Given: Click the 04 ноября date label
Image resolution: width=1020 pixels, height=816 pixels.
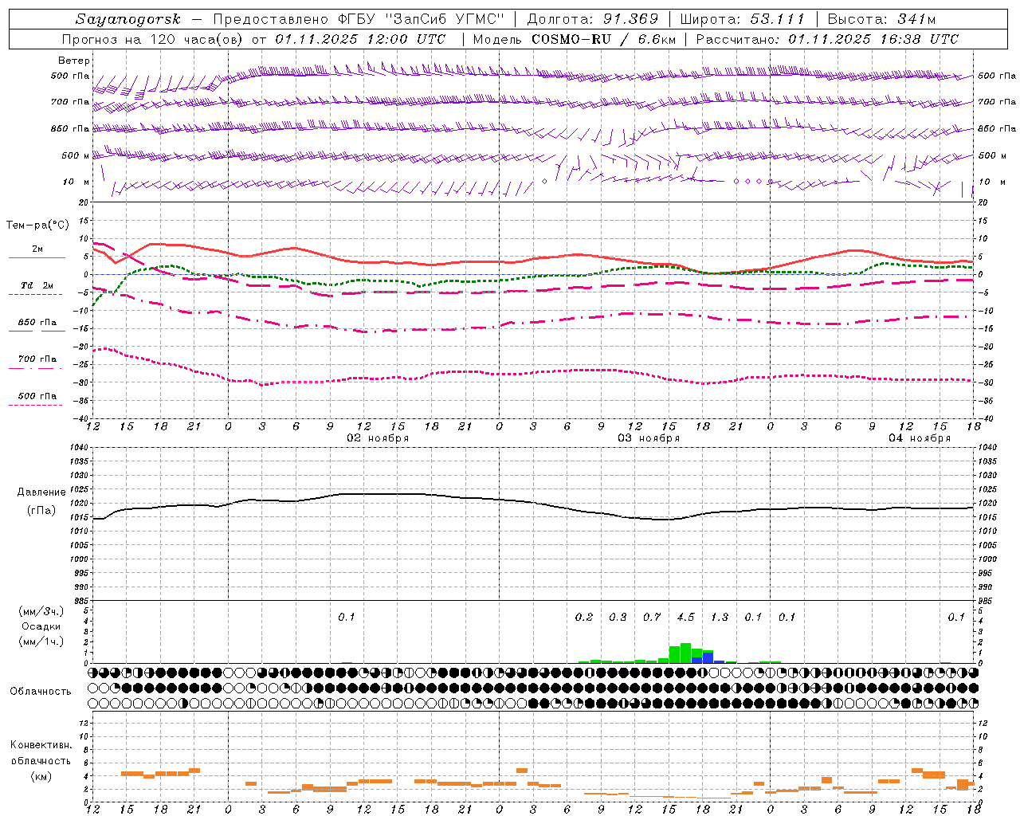Looking at the screenshot, I should pyautogui.click(x=920, y=438).
